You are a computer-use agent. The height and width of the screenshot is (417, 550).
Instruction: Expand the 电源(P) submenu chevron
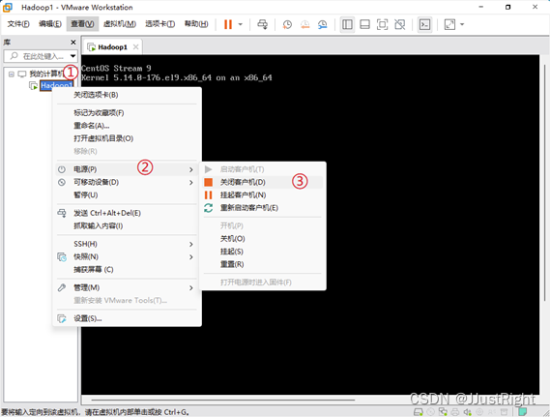click(x=191, y=170)
